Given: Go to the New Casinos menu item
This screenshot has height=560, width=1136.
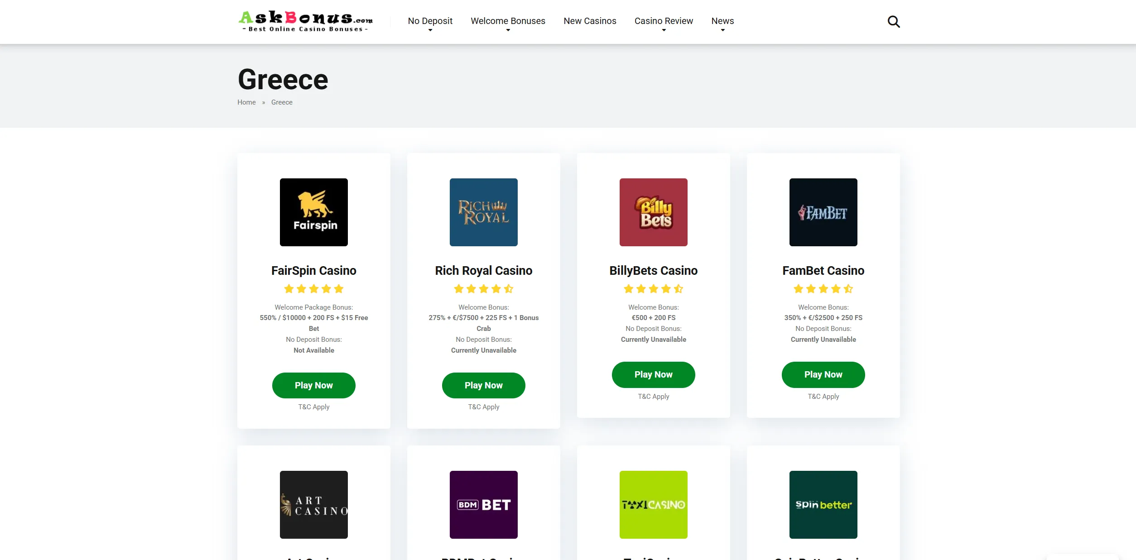Looking at the screenshot, I should [x=590, y=21].
